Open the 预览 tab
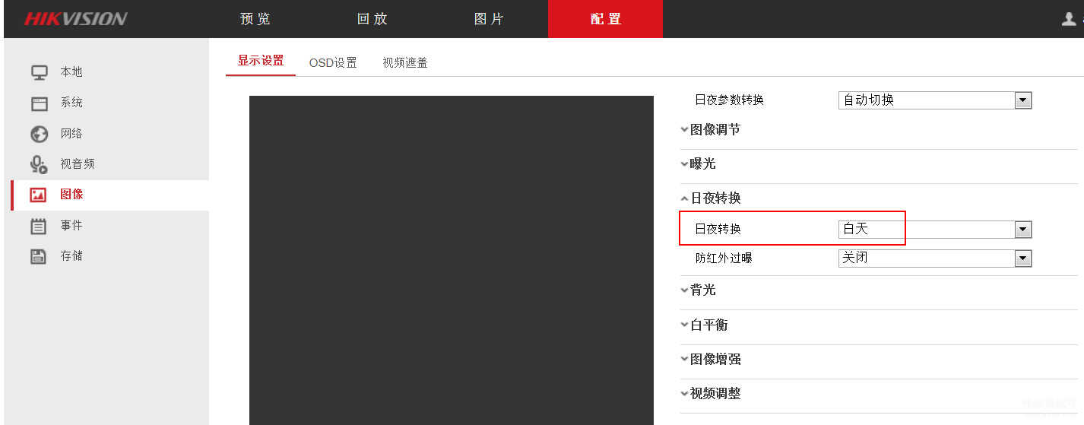Screen dimensions: 1084x425 click(x=255, y=19)
